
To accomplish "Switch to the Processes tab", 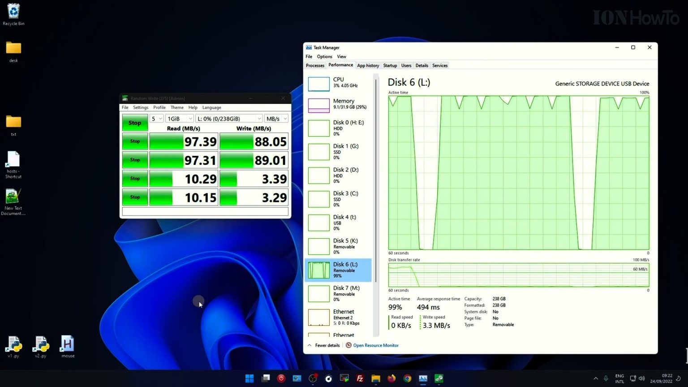I will (x=315, y=65).
